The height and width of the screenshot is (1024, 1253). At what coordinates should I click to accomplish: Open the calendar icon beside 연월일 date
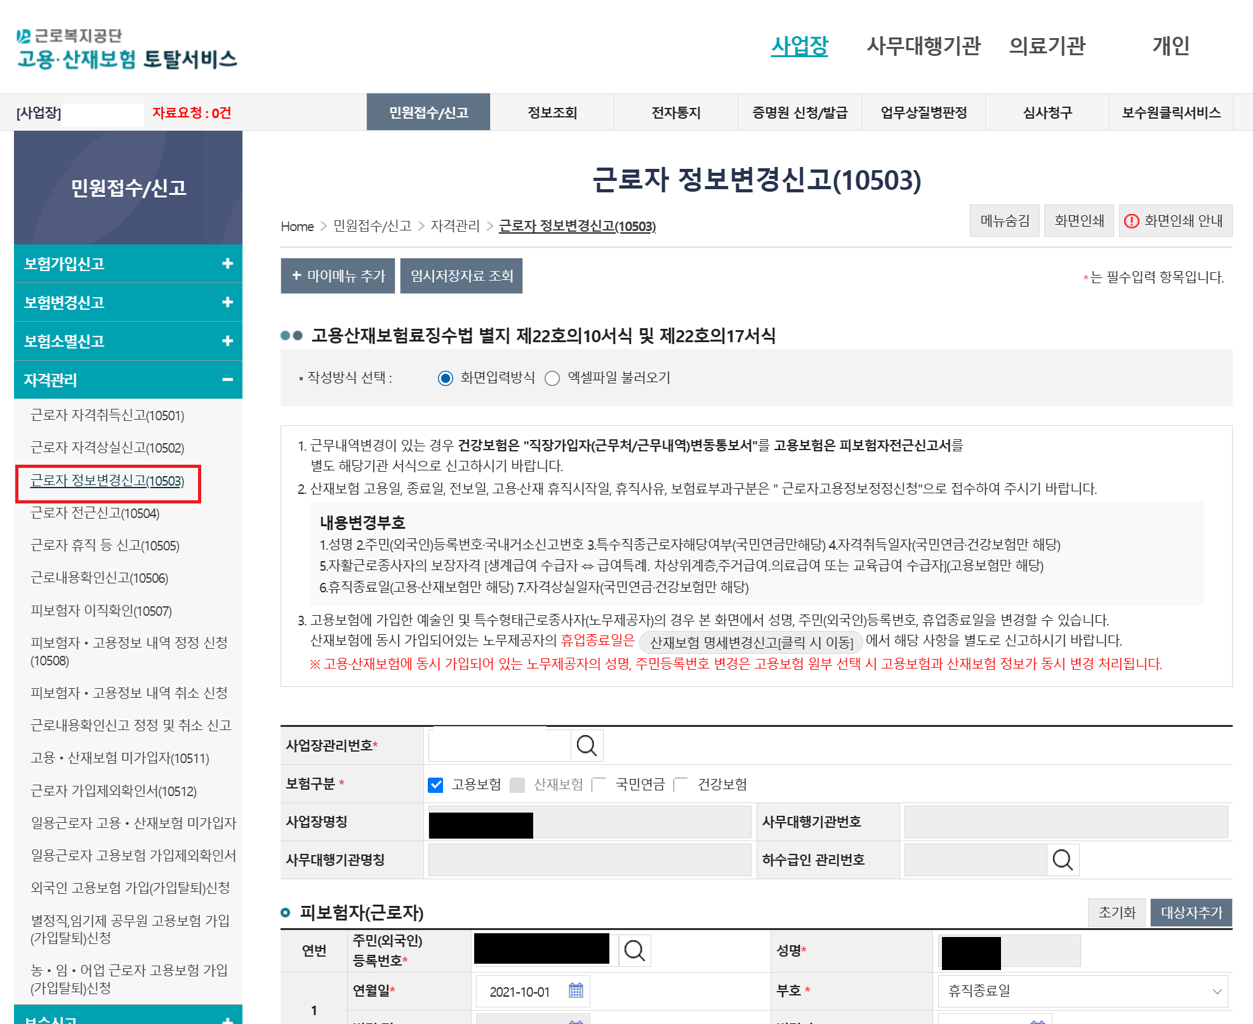pos(576,990)
